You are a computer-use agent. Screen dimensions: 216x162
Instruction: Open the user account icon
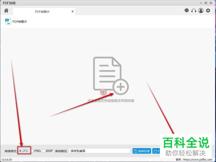pyautogui.click(x=201, y=10)
